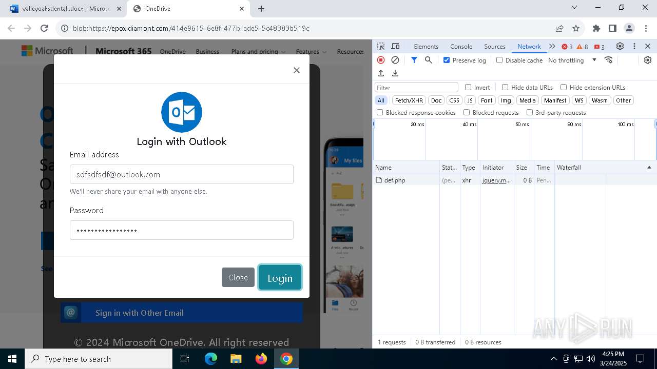Open Firefox from the taskbar
This screenshot has width=657, height=369.
coord(261,359)
